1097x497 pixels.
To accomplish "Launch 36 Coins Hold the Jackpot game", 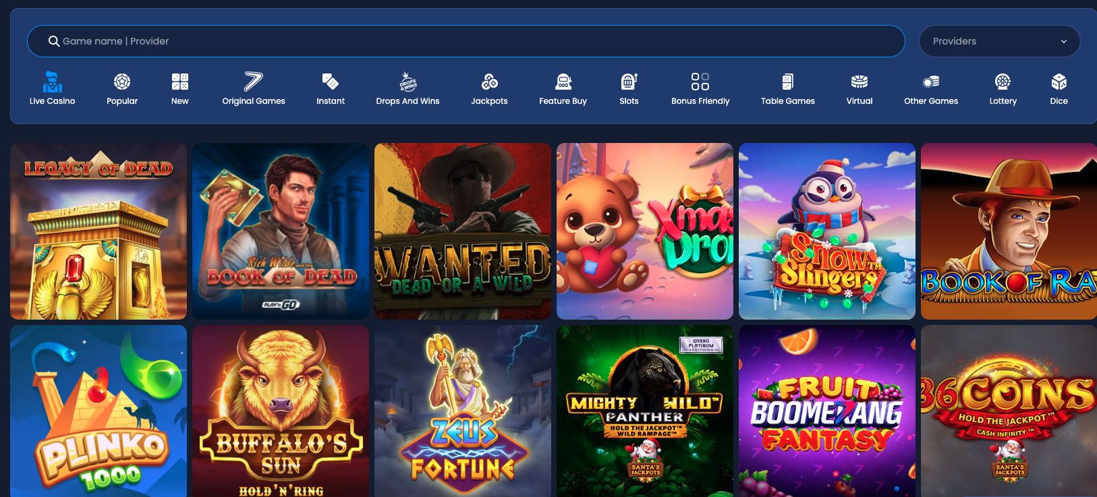I will point(1009,411).
